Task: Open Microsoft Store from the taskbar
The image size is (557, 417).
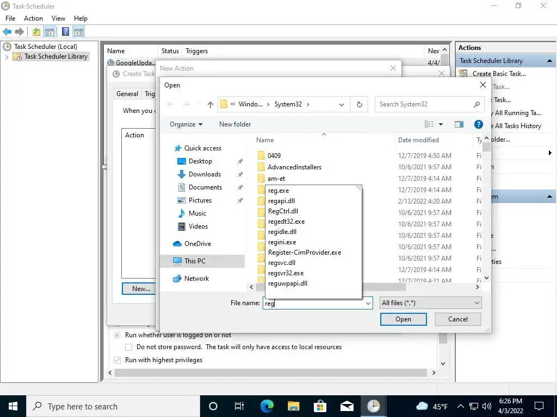Action: pos(320,406)
